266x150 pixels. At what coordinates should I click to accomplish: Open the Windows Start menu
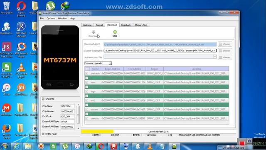point(5,146)
